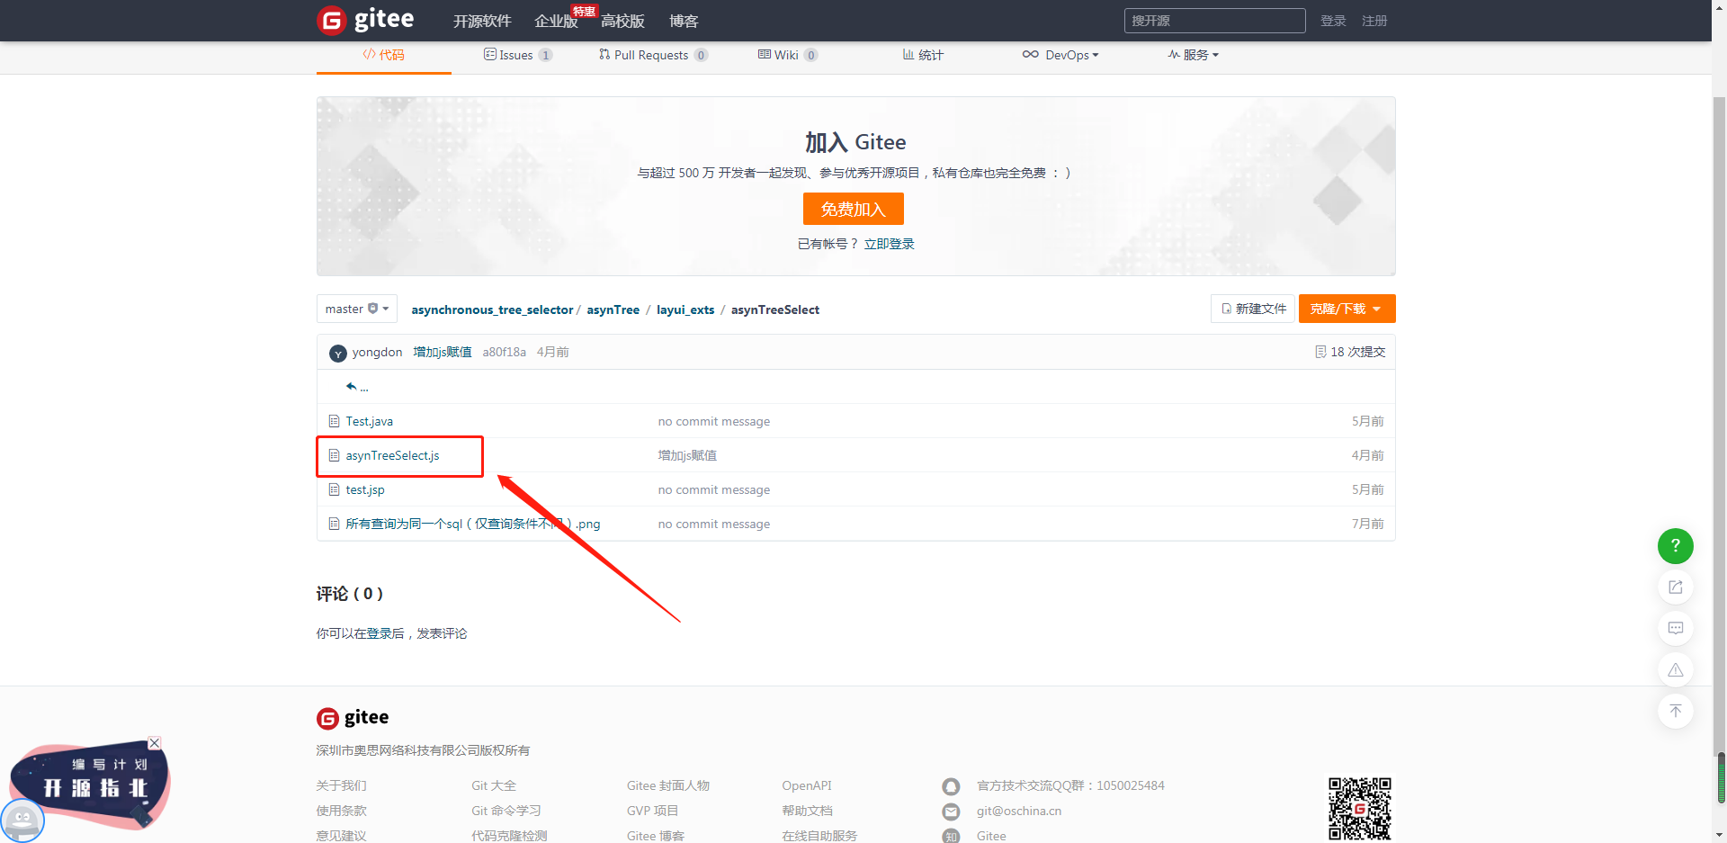Click the QQ group icon in footer
The width and height of the screenshot is (1727, 843).
click(951, 786)
